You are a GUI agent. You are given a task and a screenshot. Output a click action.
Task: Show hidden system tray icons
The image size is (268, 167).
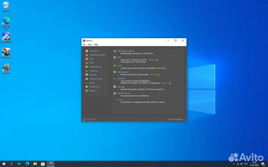(234, 164)
